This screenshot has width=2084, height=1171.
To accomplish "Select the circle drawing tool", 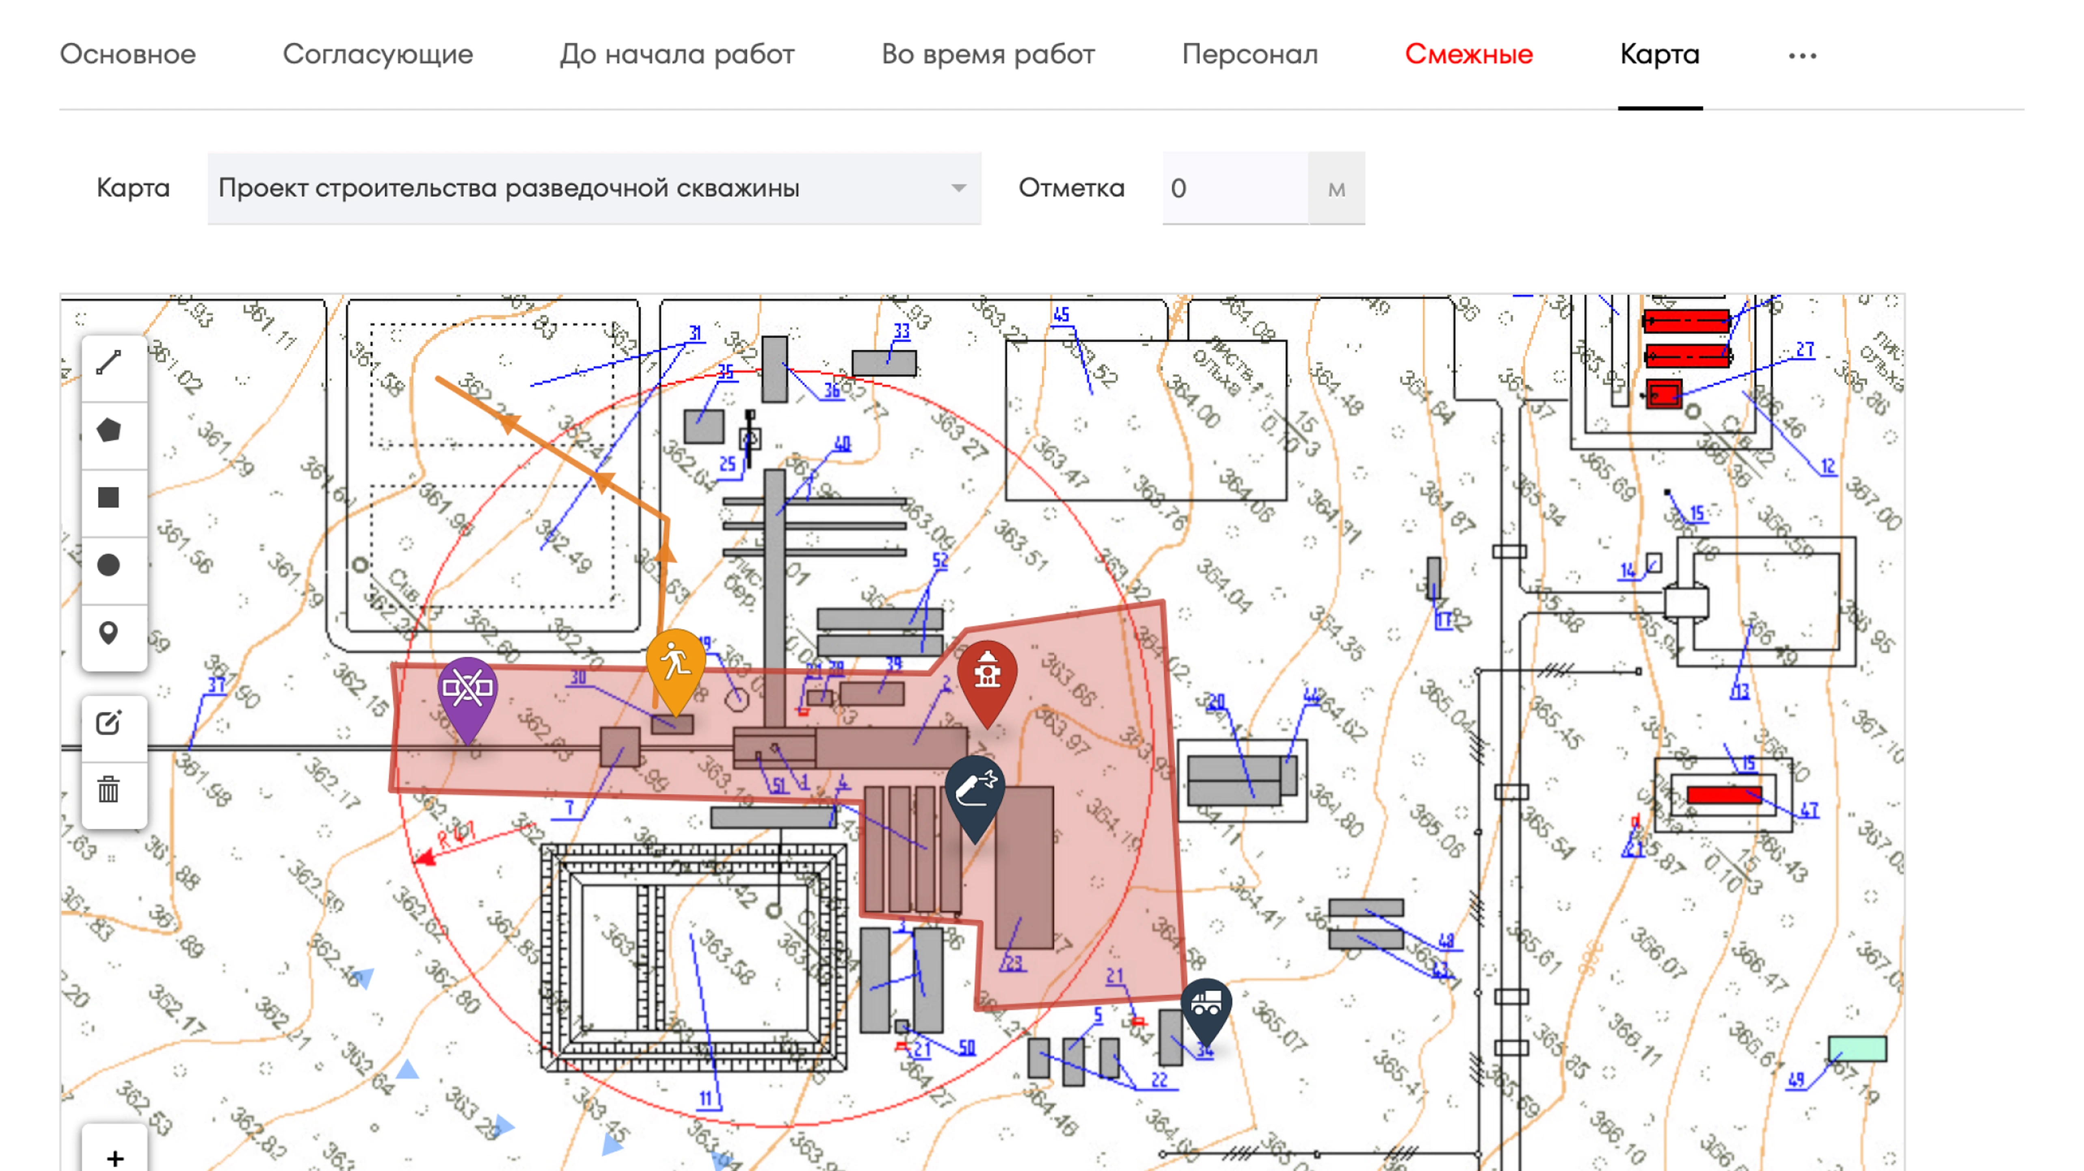I will pyautogui.click(x=109, y=564).
